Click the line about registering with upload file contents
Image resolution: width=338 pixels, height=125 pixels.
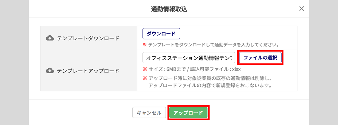click(211, 86)
